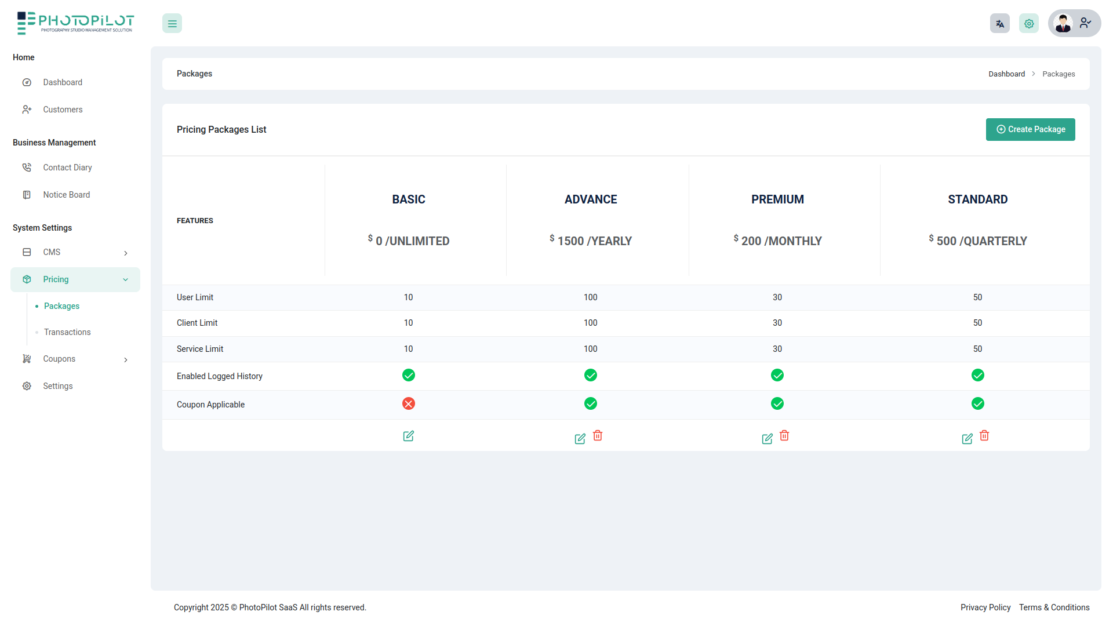
Task: Delete the Advance package with trash icon
Action: point(598,435)
